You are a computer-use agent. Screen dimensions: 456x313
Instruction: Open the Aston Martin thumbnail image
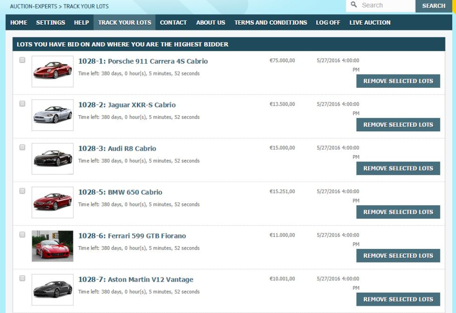[x=53, y=290]
